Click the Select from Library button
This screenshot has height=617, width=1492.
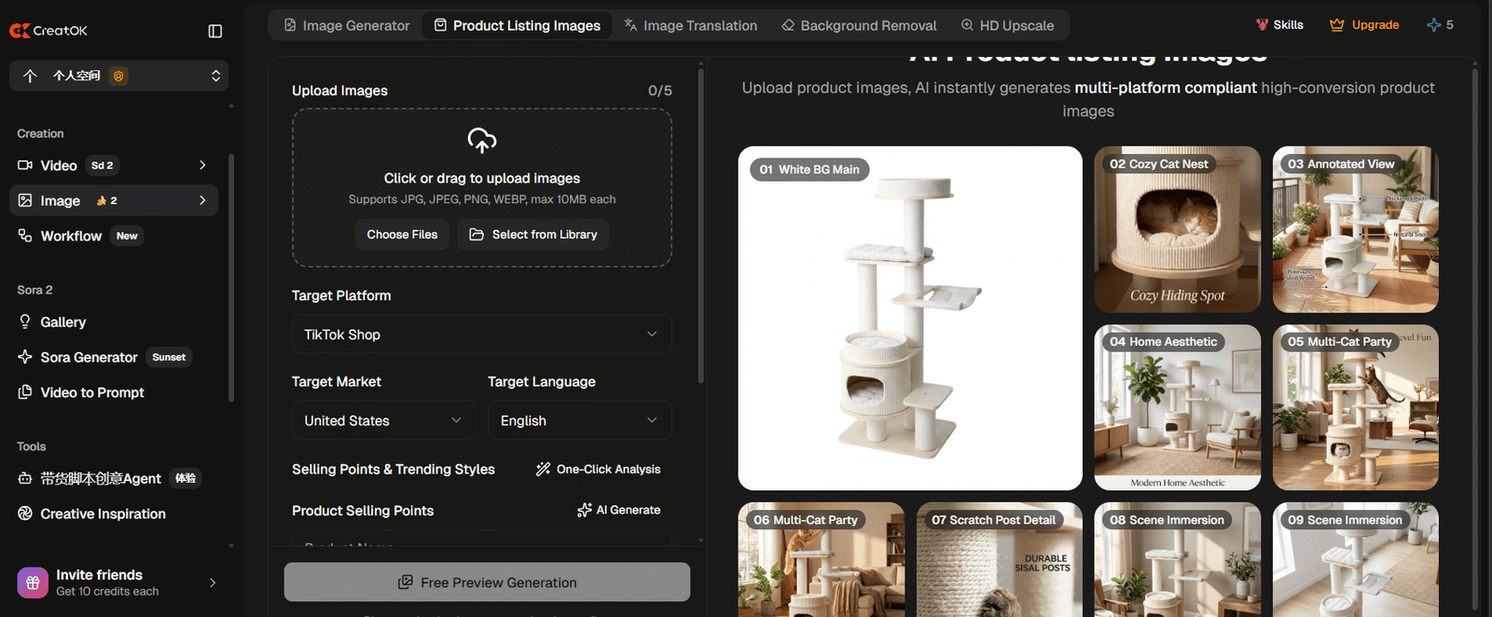pos(533,234)
